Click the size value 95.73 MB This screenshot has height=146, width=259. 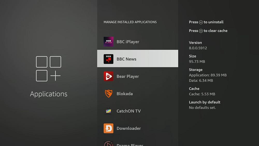click(197, 62)
